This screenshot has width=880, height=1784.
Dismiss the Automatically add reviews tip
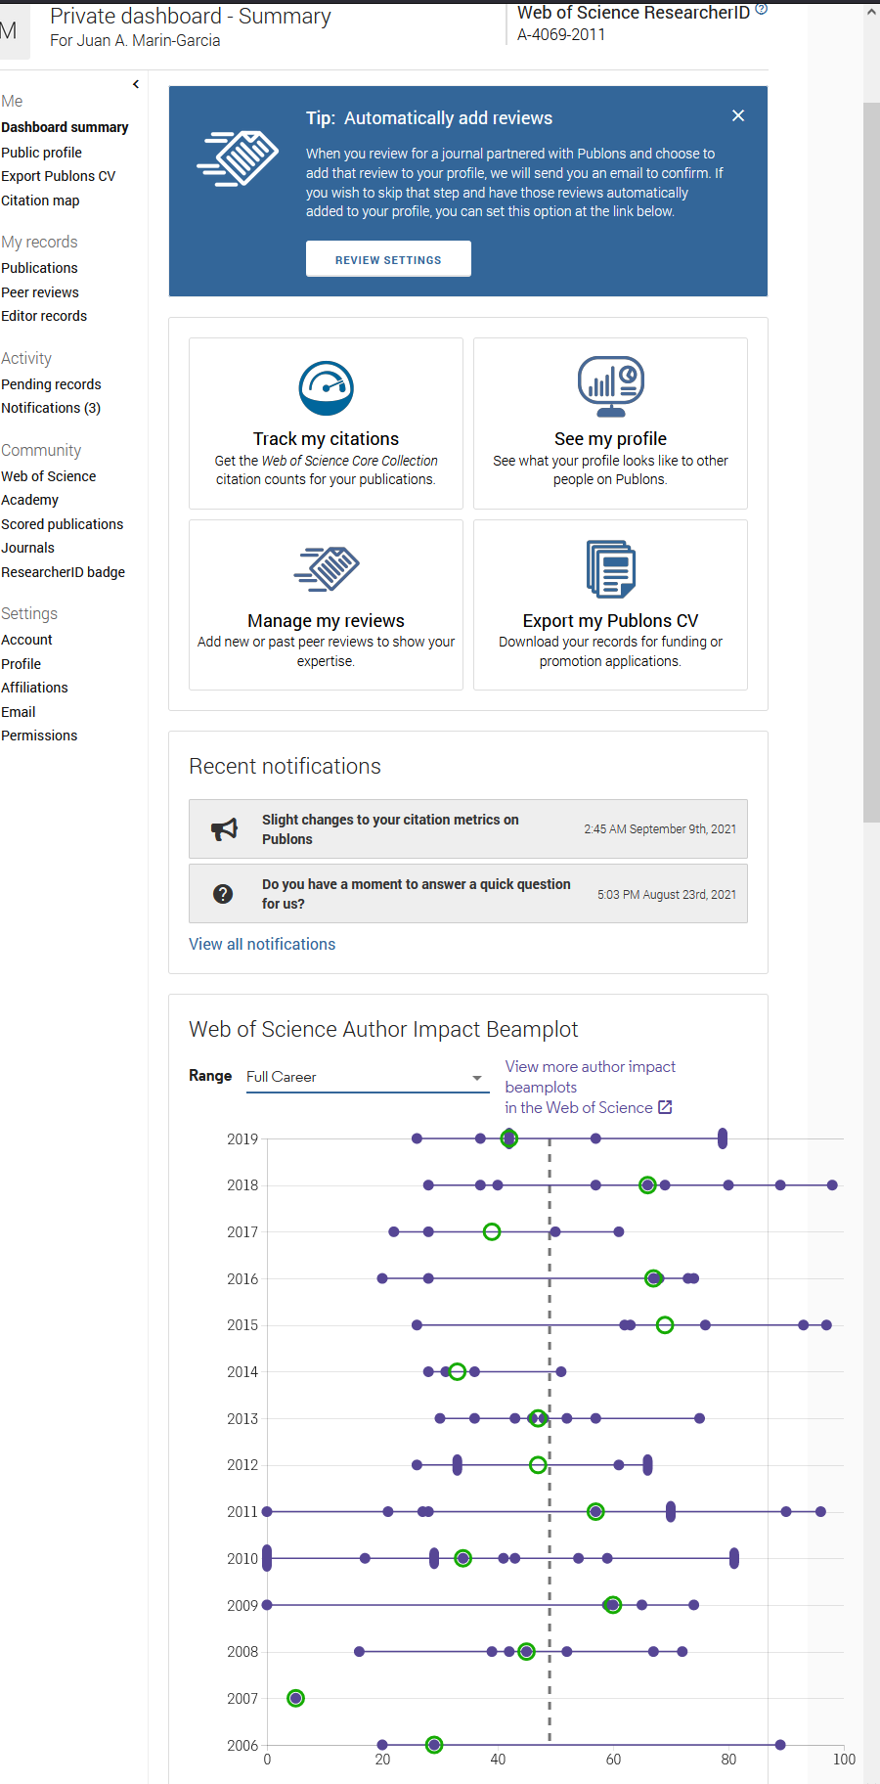coord(738,115)
